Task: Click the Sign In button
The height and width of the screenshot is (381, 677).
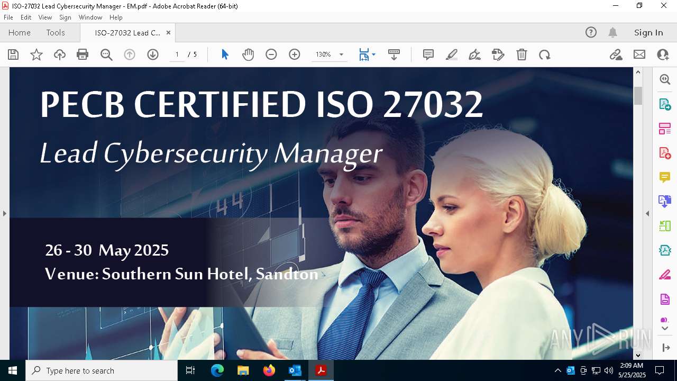Action: [648, 33]
